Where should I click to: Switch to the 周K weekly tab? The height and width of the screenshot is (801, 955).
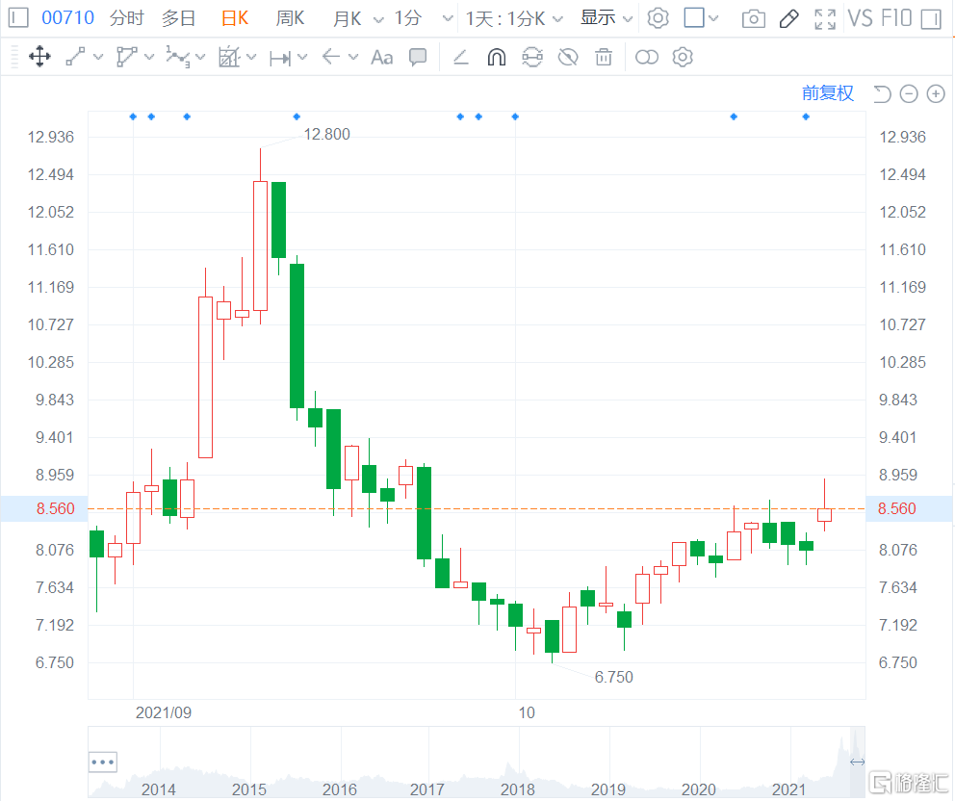point(290,17)
